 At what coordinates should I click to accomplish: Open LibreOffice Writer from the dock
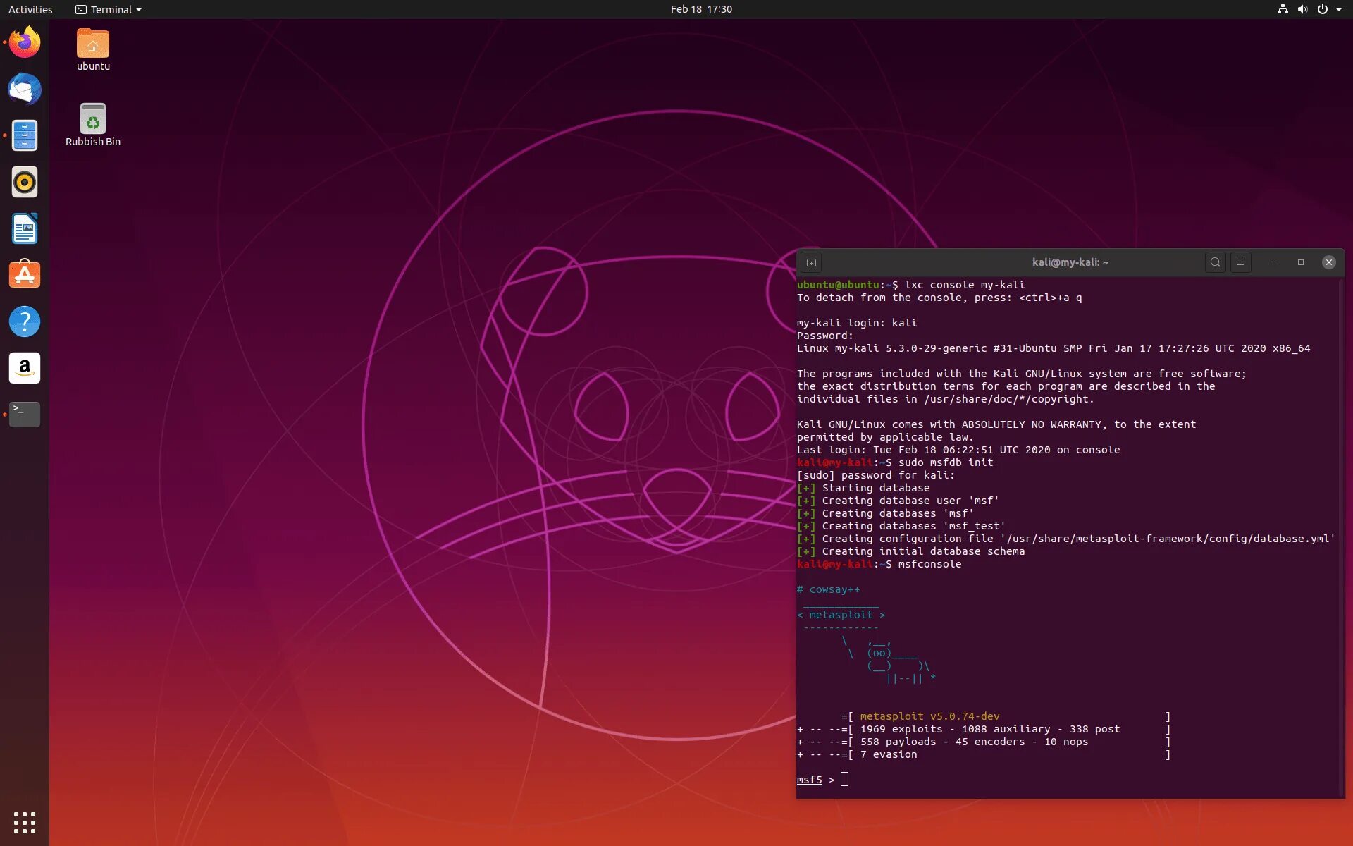(x=25, y=229)
